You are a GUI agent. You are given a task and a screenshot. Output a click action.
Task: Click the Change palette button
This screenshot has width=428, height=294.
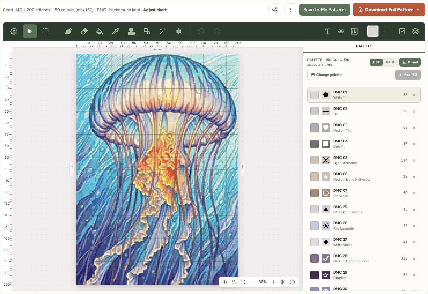(326, 75)
